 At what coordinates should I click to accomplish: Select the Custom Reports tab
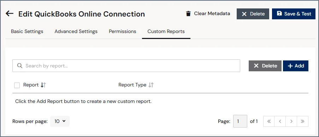[166, 31]
